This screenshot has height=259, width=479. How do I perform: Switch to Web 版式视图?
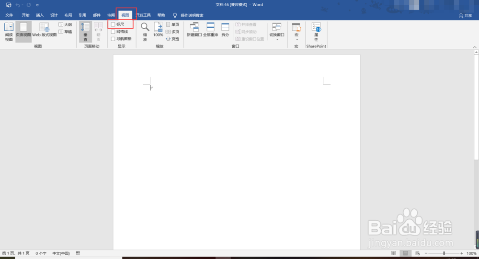click(44, 31)
